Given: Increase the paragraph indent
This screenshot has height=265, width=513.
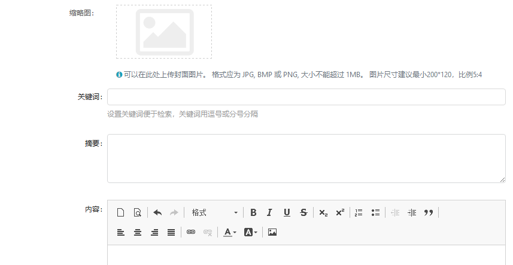Looking at the screenshot, I should click(412, 212).
